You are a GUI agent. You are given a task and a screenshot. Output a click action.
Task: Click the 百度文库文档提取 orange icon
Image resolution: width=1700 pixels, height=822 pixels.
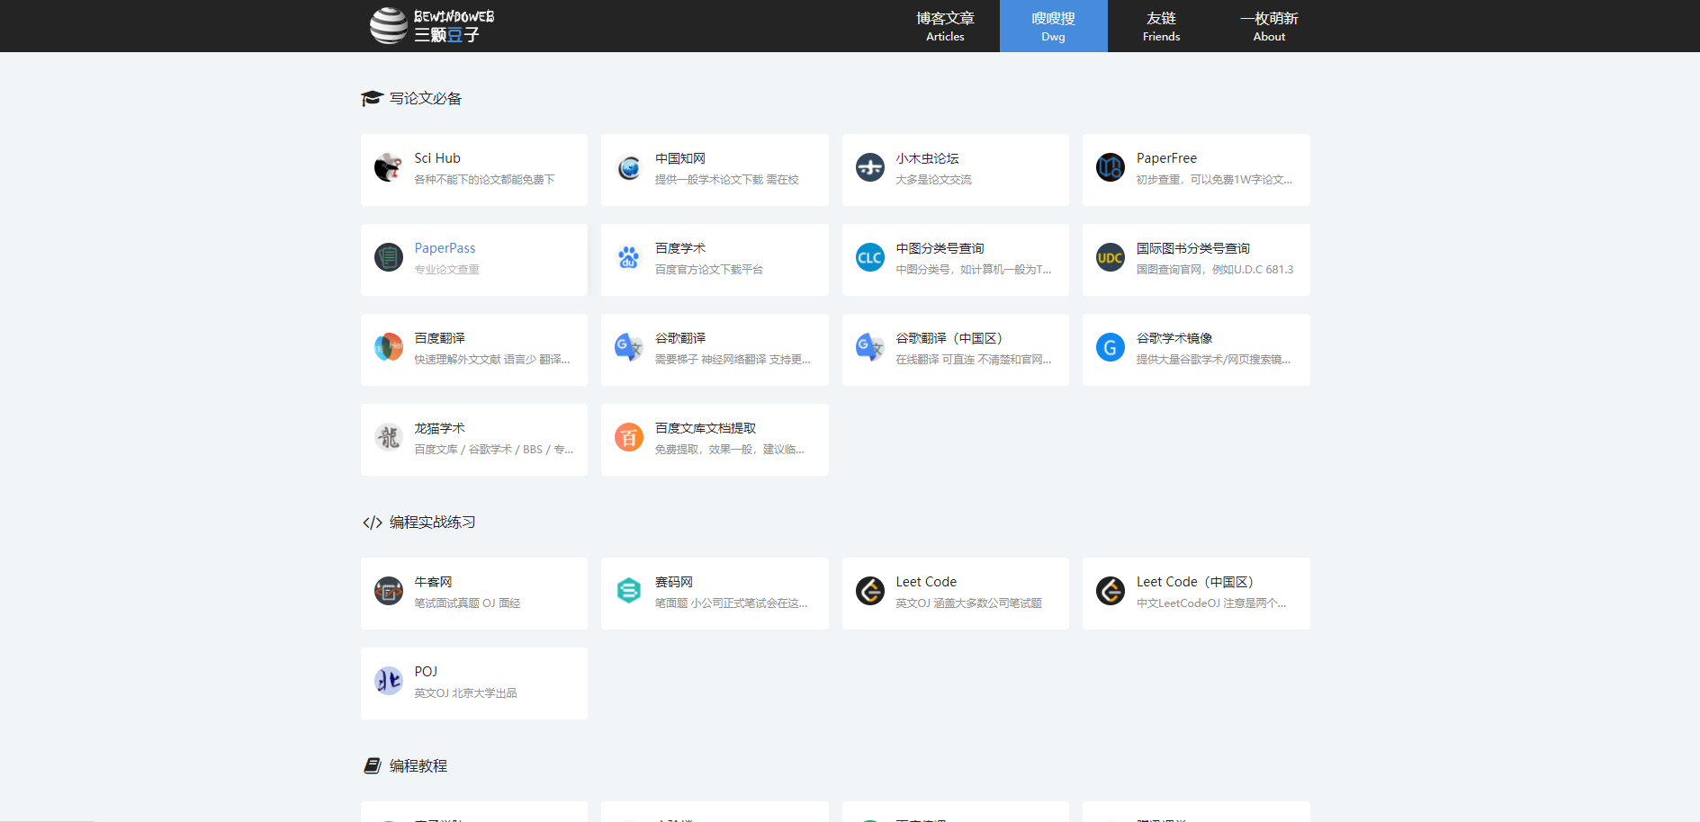[629, 438]
